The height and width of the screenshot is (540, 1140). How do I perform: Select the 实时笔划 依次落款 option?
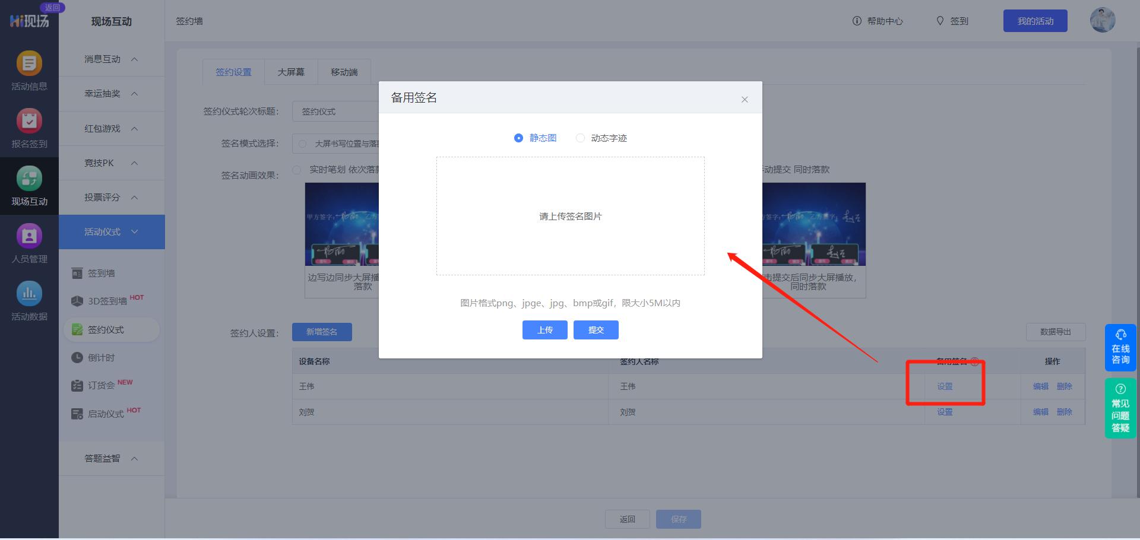297,170
